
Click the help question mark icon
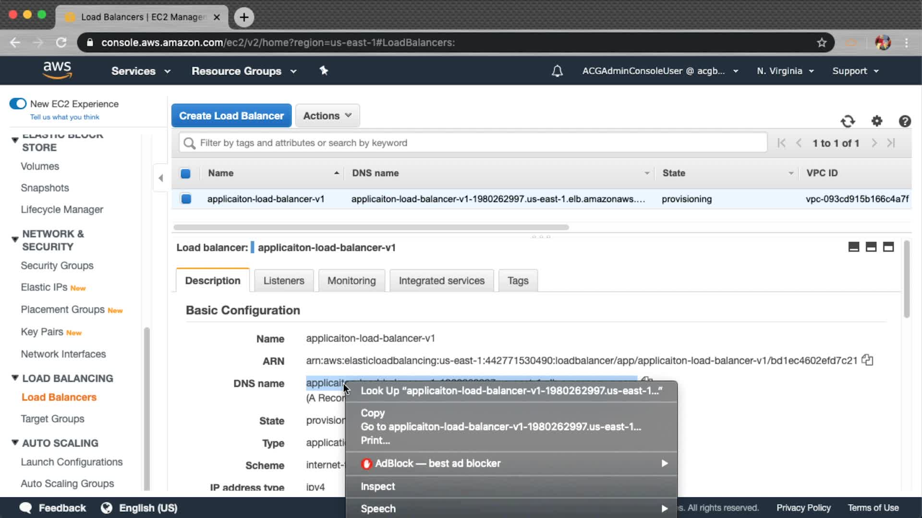(905, 121)
